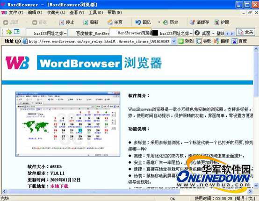Click the WB logo in menu bar
This screenshot has width=259, height=201.
click(4, 13)
